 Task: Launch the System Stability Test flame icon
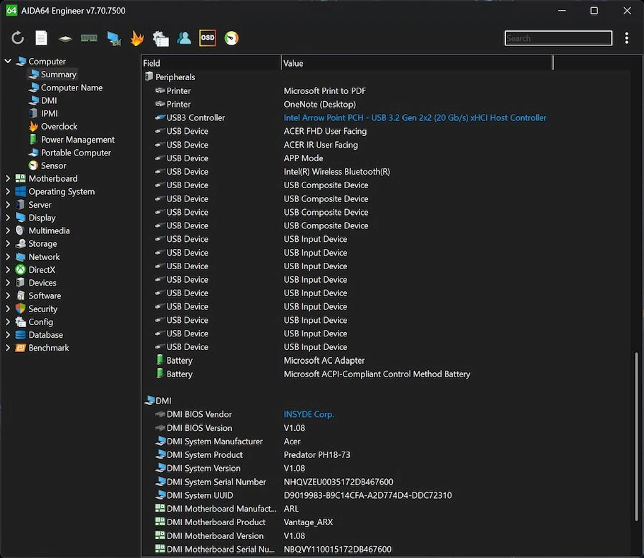(x=137, y=38)
